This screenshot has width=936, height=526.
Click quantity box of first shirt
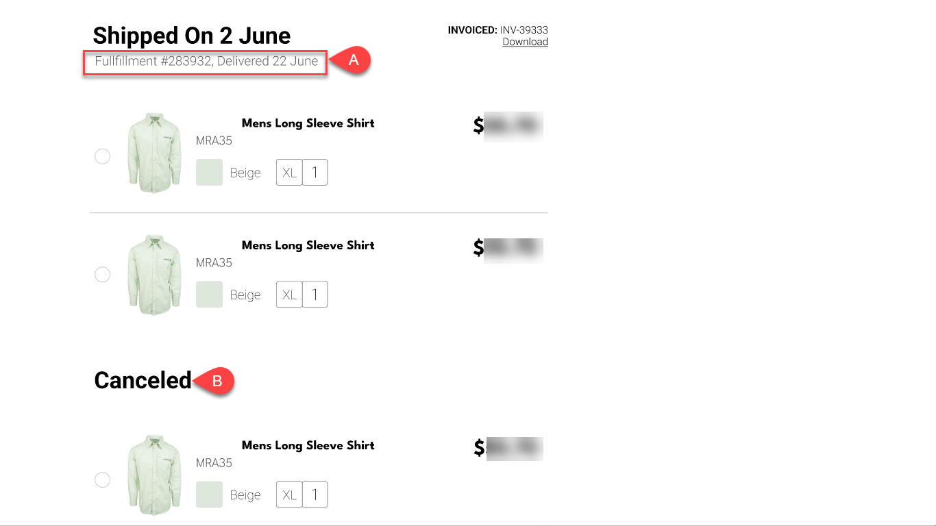click(315, 173)
